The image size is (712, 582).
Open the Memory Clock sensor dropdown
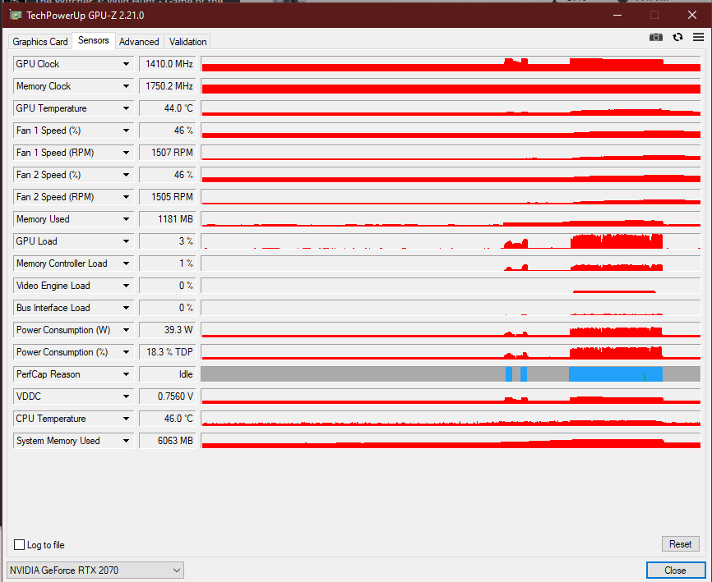click(126, 86)
